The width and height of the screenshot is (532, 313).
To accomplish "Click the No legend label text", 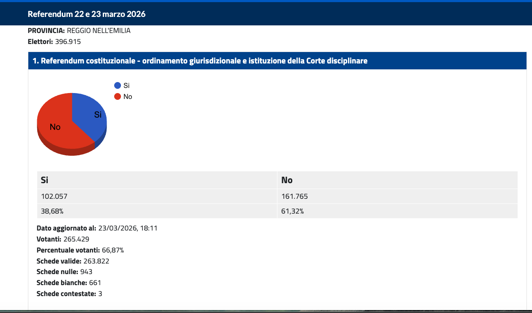I will coord(128,96).
